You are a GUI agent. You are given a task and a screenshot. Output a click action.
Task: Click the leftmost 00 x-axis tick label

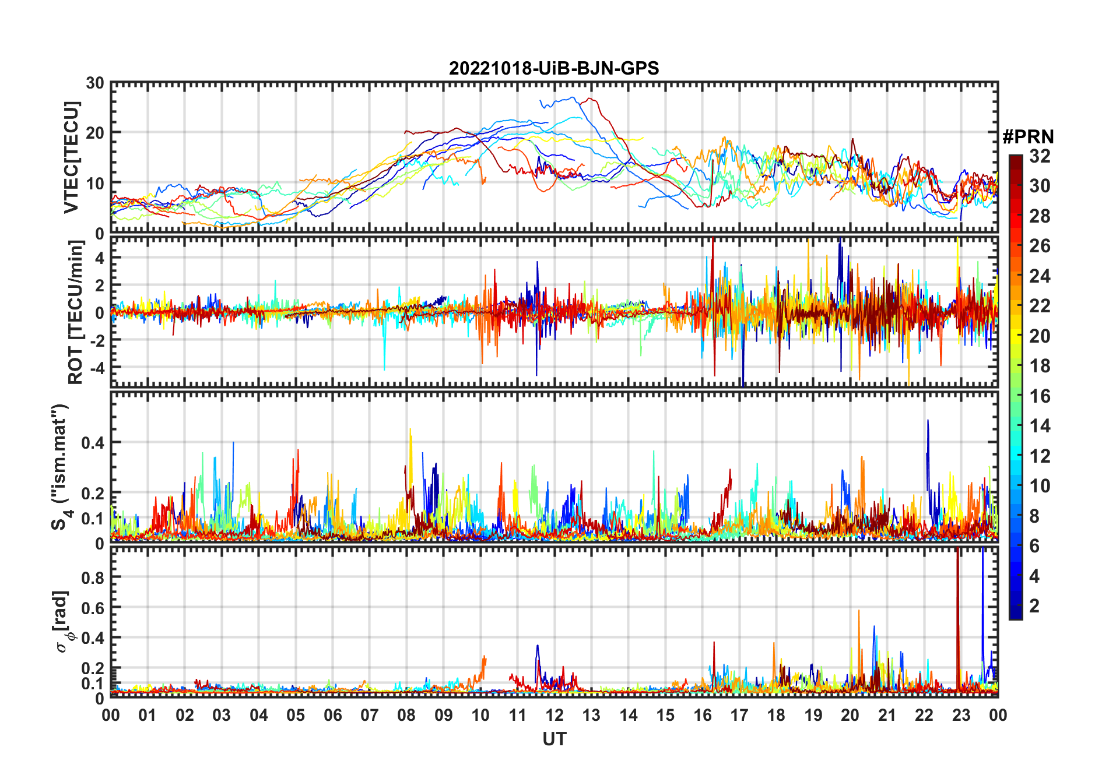(x=111, y=715)
